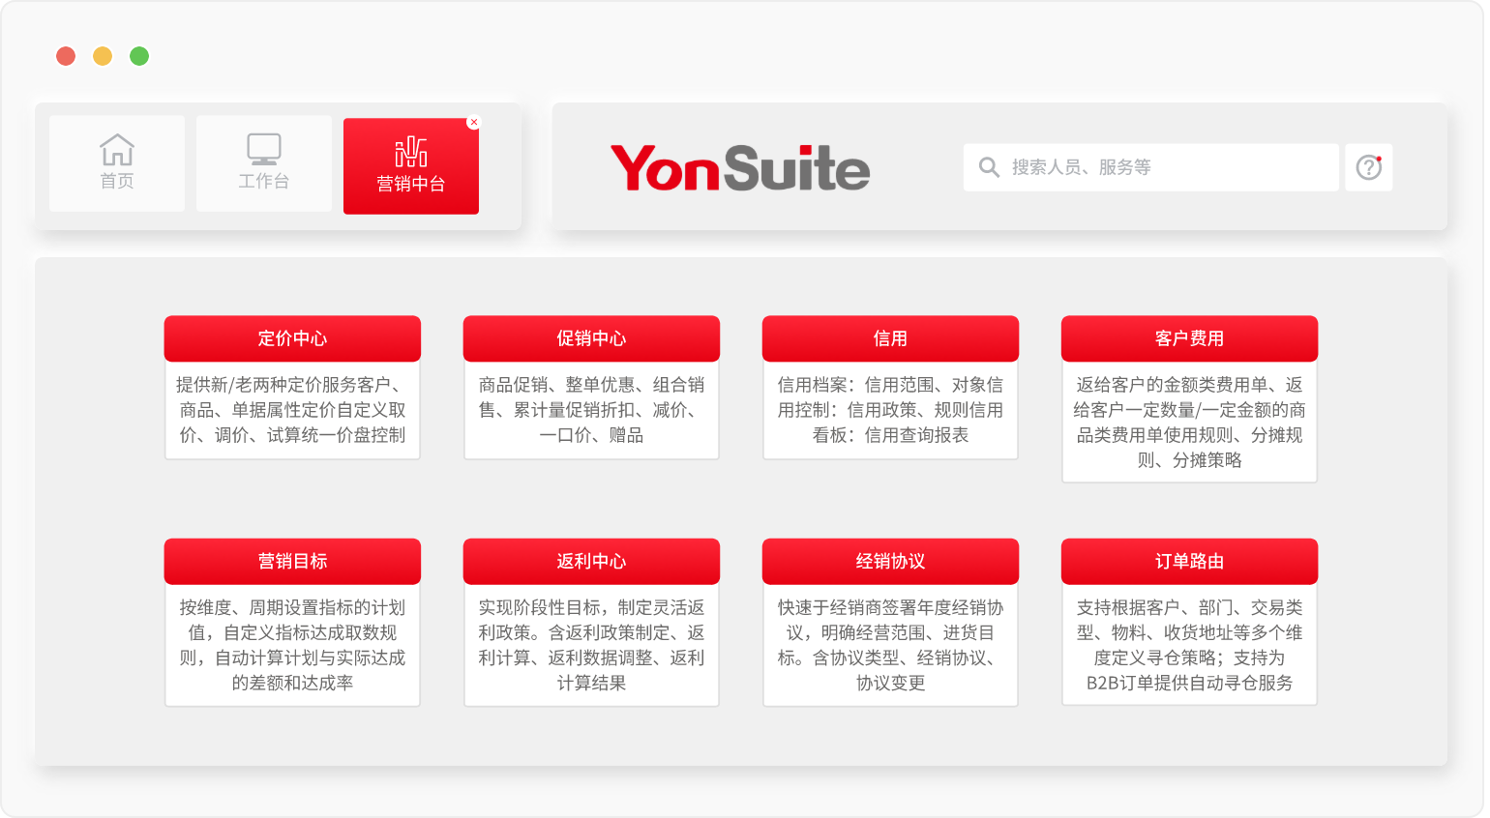Open the 工作台 monitor icon tab
The height and width of the screenshot is (818, 1490).
pos(263,150)
